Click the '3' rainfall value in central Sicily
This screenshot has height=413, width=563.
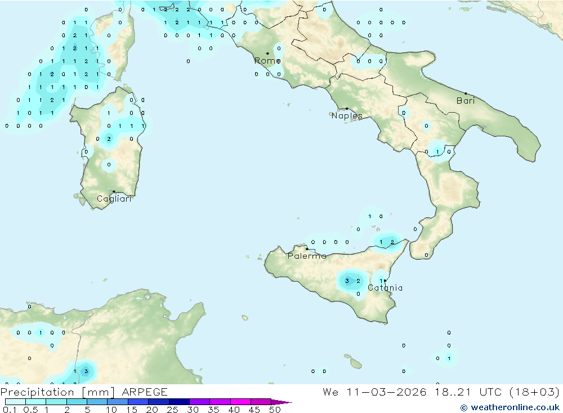click(347, 281)
